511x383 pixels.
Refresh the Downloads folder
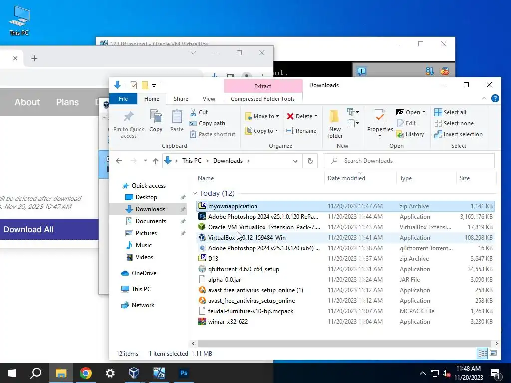pyautogui.click(x=310, y=161)
